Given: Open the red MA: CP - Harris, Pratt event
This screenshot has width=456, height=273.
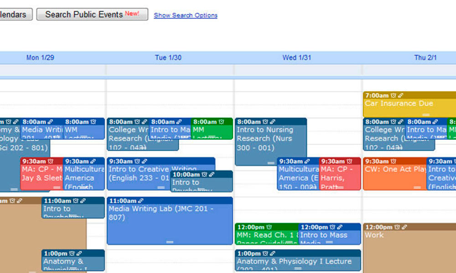Looking at the screenshot, I should coord(340,174).
